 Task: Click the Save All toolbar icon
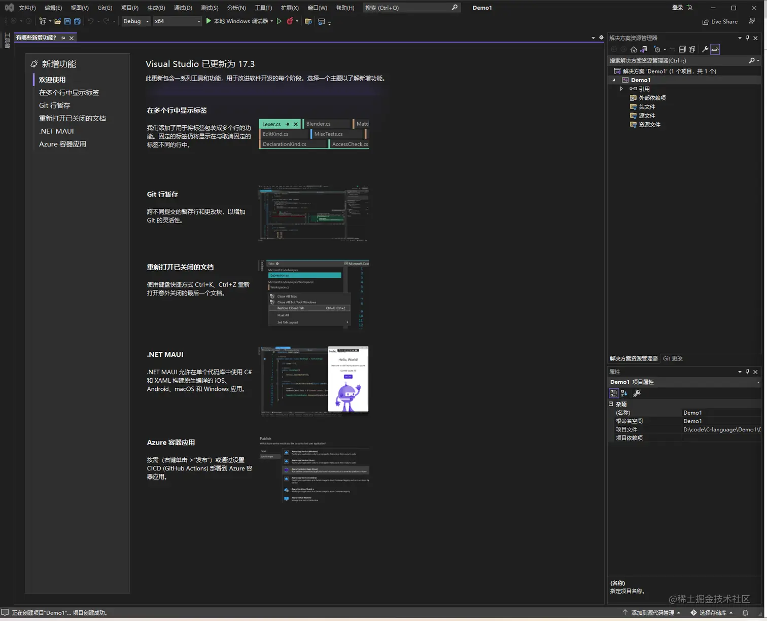point(77,21)
